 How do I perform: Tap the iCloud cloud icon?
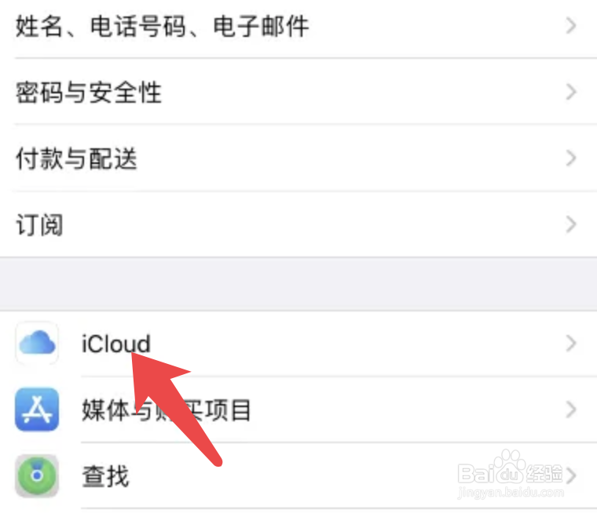tap(37, 343)
